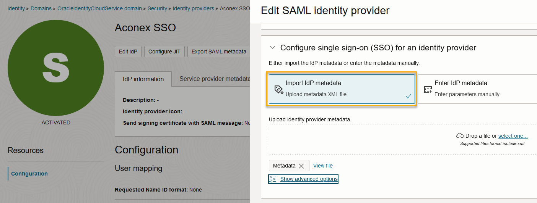Click the Enter IdP metadata form icon
The image size is (537, 203).
[428, 90]
